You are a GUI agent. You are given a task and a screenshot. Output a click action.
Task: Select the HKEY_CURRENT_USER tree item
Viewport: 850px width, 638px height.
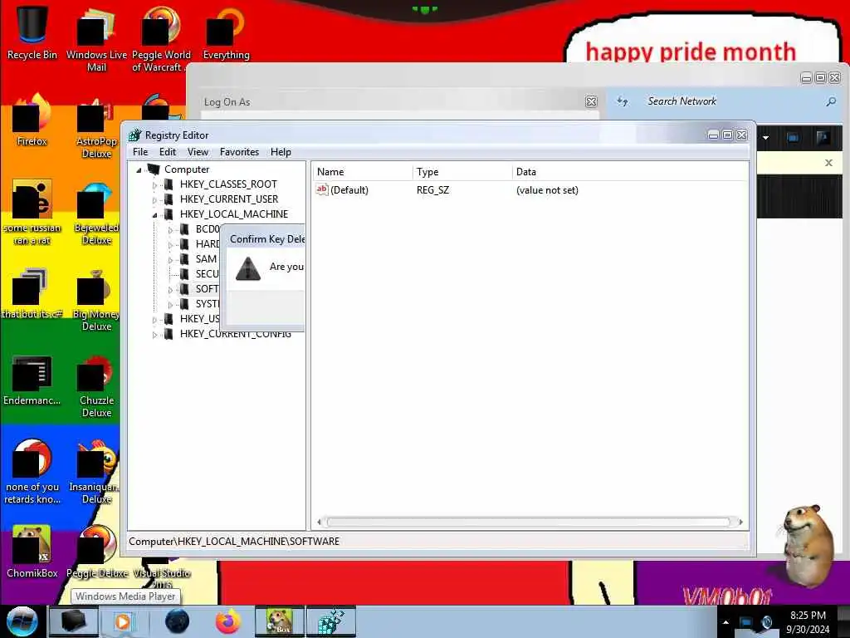pos(229,199)
